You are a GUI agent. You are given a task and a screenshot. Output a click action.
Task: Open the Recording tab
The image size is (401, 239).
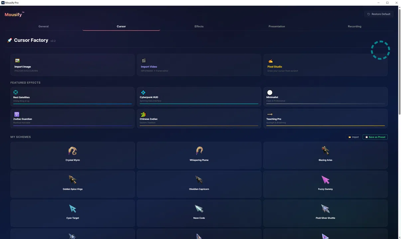pos(354,27)
